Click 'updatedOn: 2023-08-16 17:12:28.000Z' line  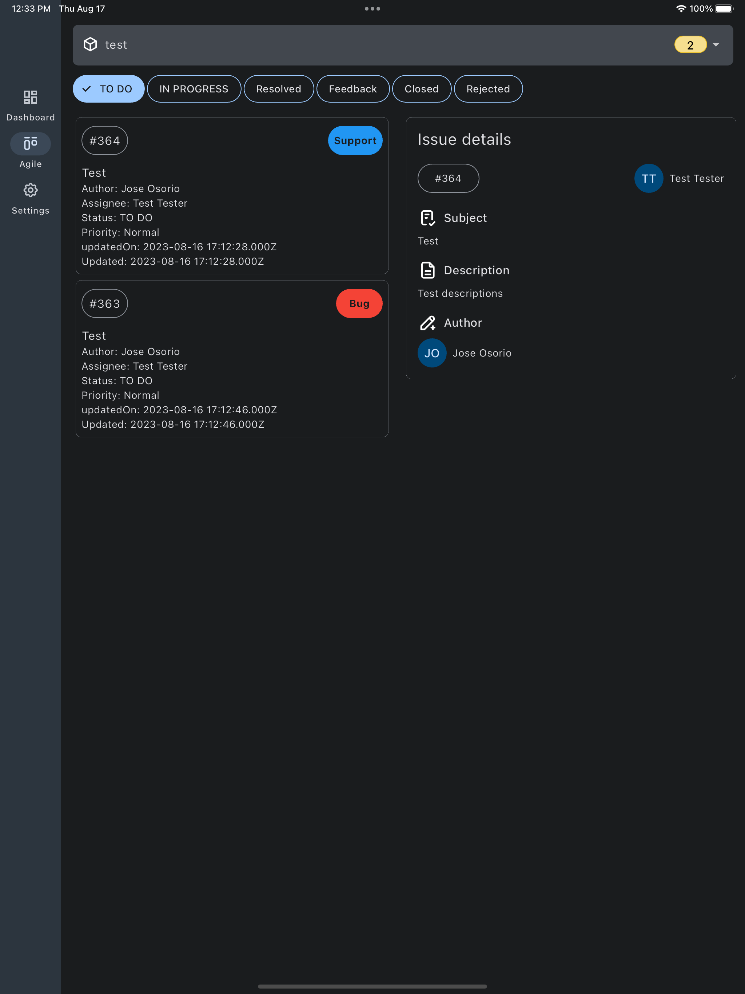[x=179, y=247]
